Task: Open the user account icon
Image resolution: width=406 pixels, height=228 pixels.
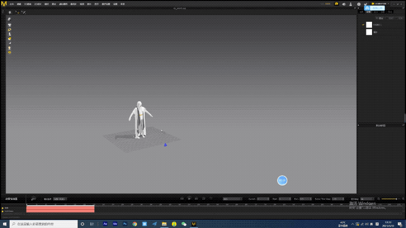Action: coord(351,4)
